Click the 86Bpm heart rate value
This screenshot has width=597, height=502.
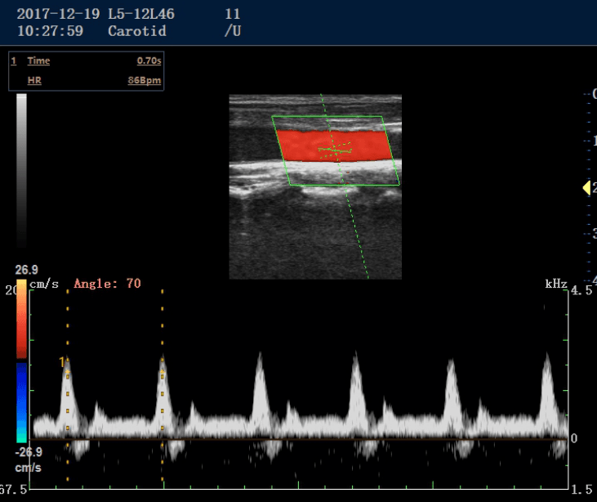[145, 80]
